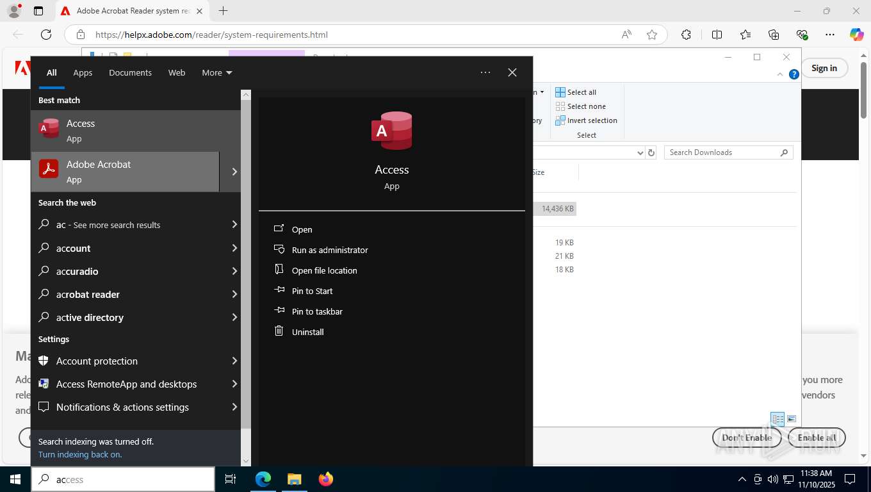Open the Access app from Best match
Viewport: 871px width, 492px height.
pyautogui.click(x=136, y=131)
